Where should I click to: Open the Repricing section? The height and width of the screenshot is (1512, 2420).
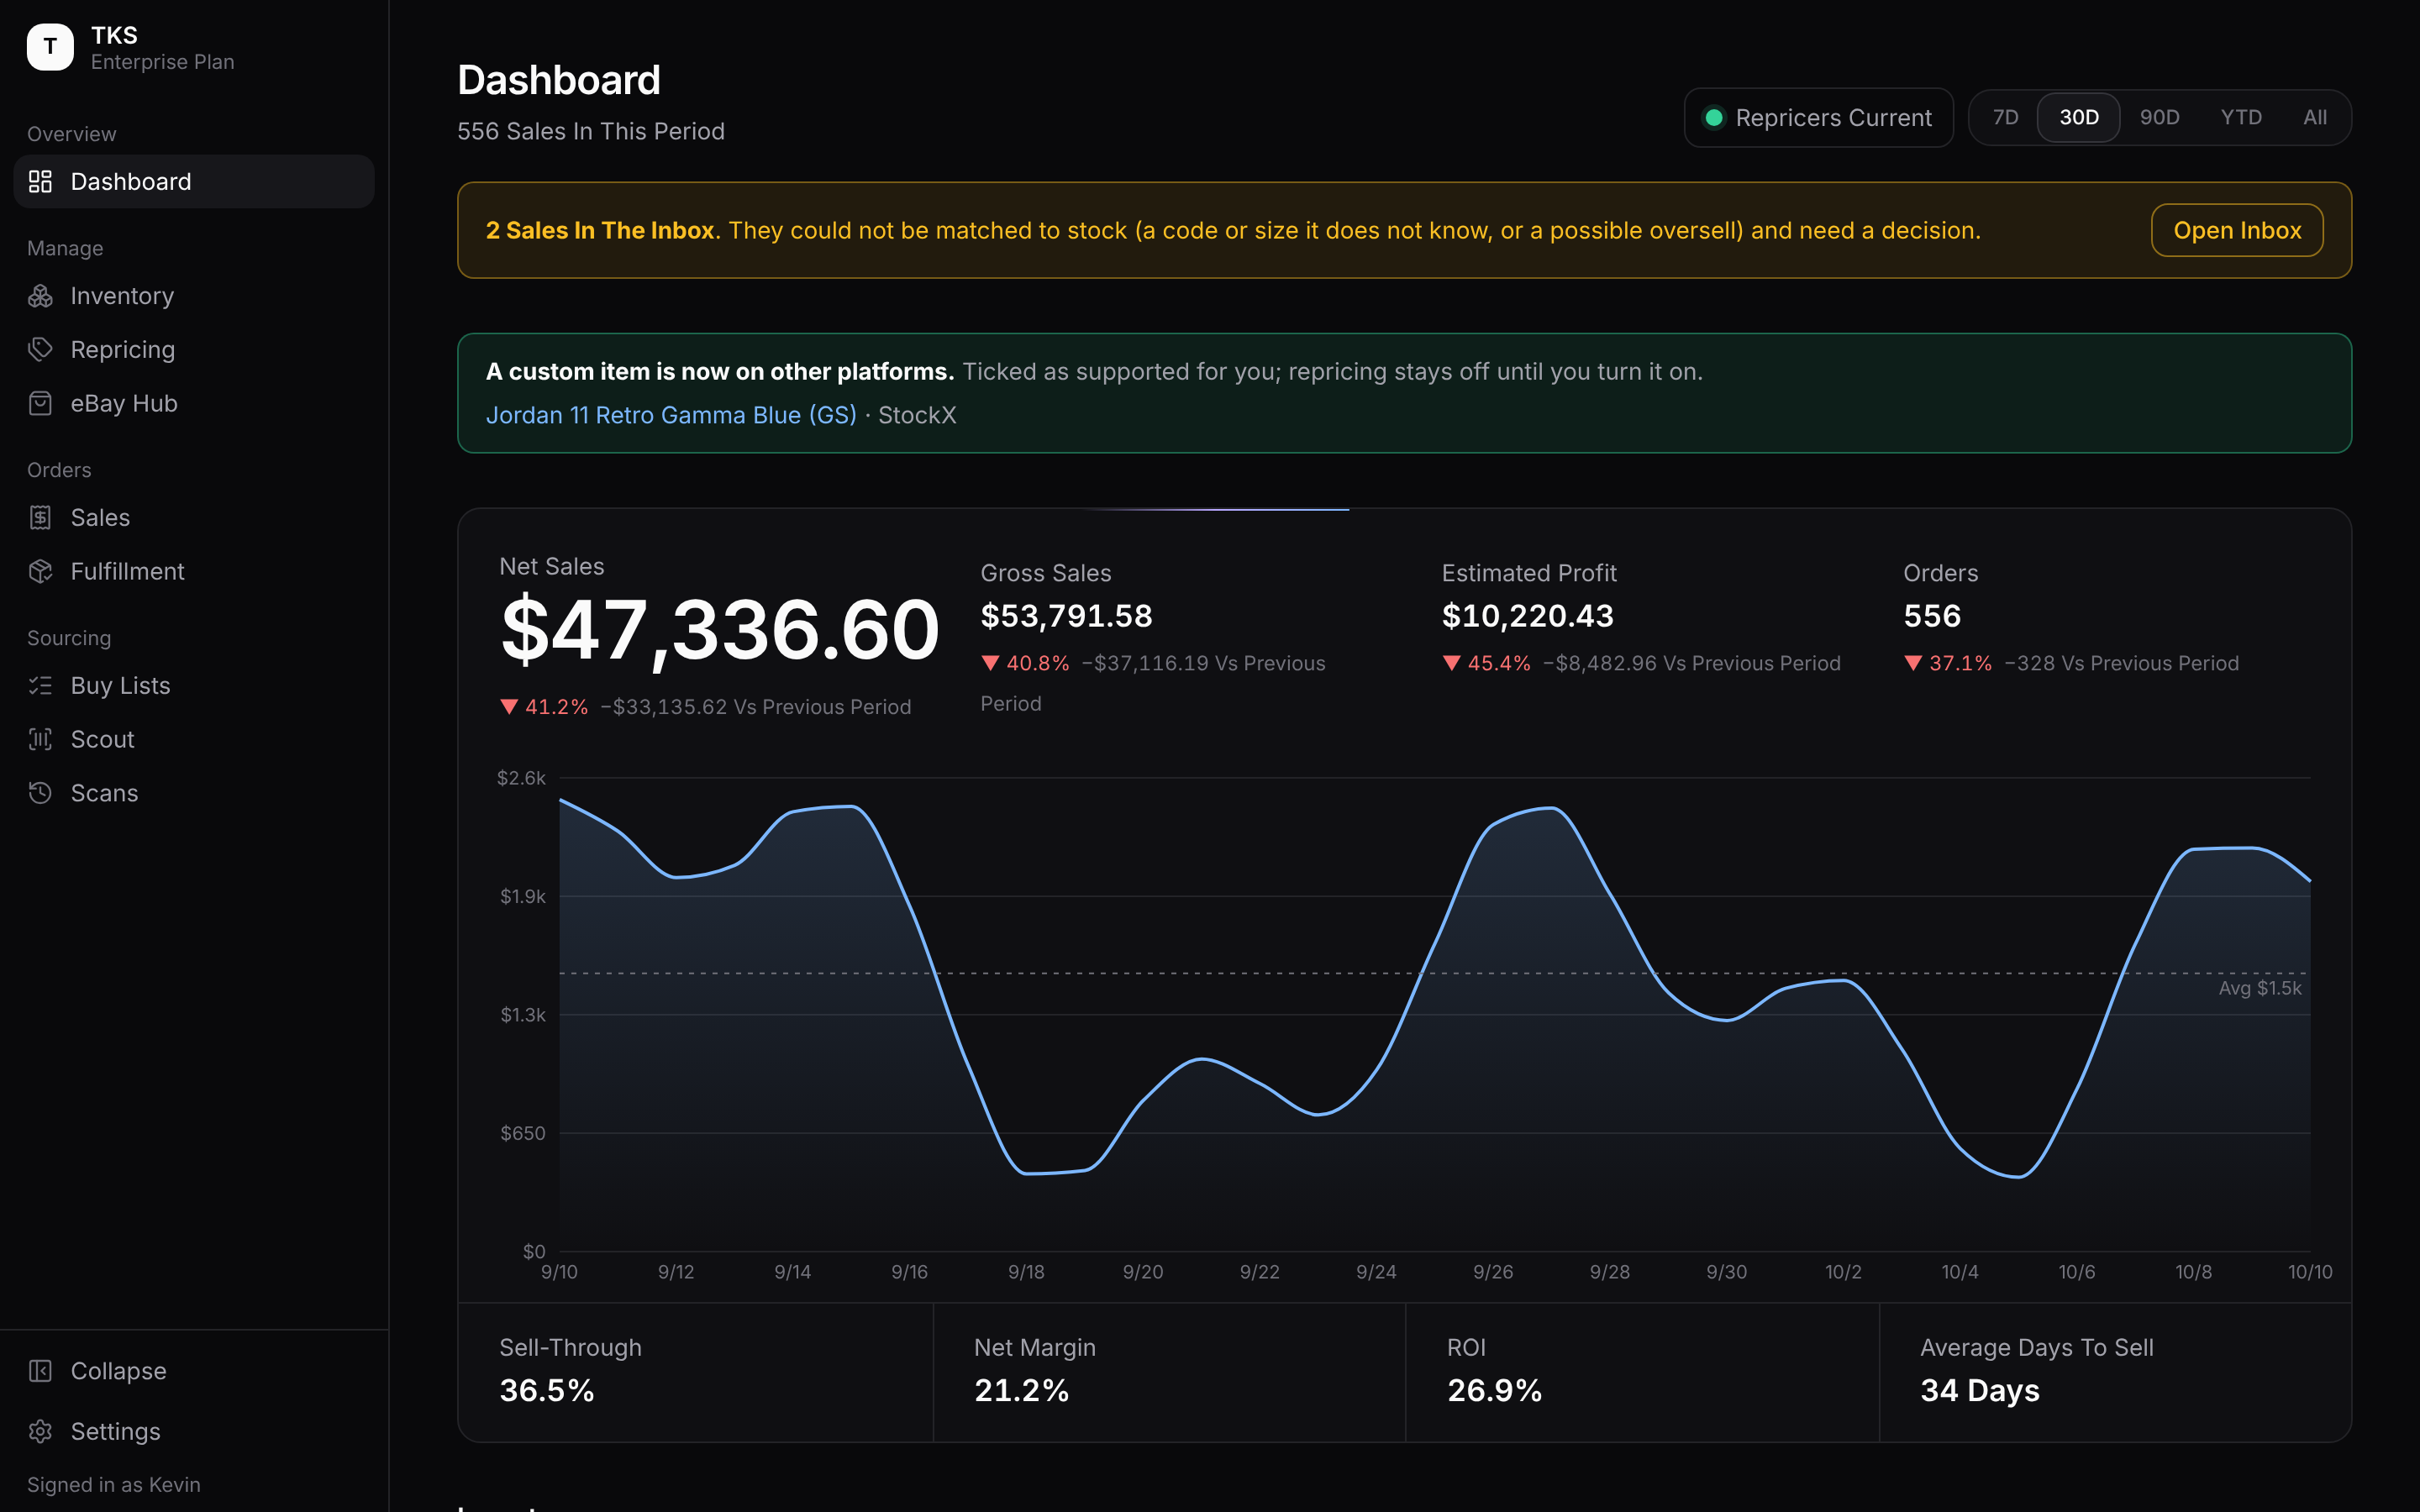pyautogui.click(x=194, y=349)
